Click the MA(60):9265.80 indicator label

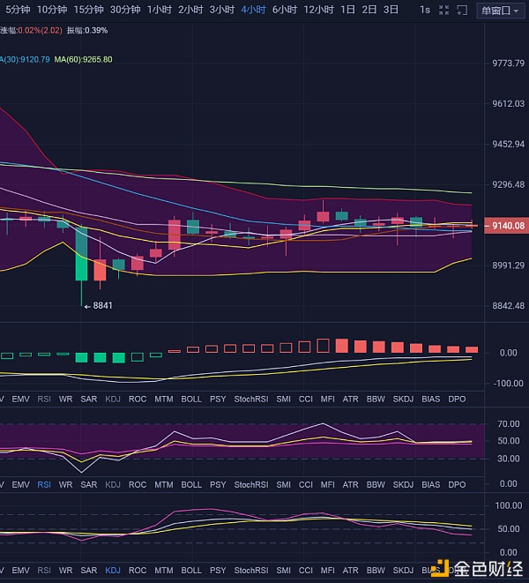[83, 59]
